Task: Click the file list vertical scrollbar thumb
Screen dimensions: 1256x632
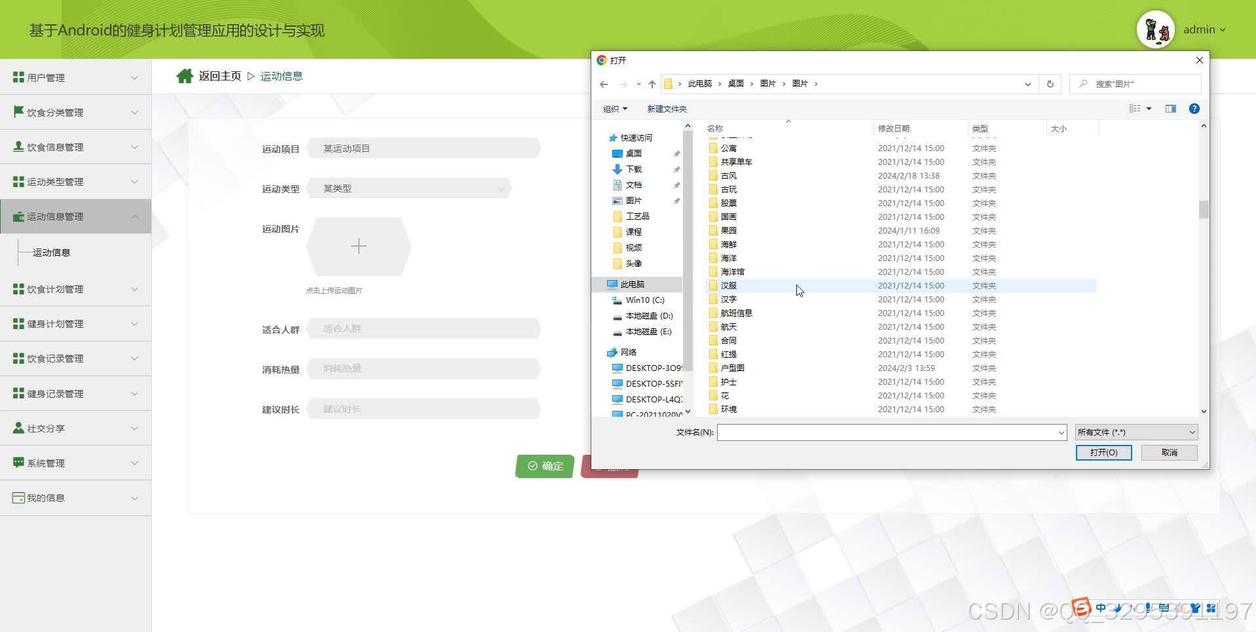Action: [1204, 209]
